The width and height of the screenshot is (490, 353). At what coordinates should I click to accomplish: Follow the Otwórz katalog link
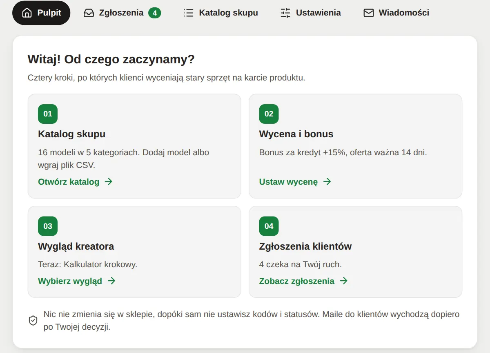(75, 182)
